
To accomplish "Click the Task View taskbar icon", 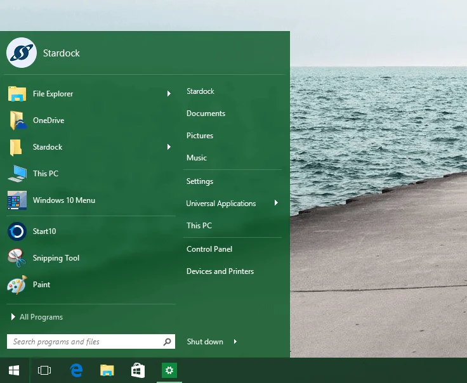I will click(44, 370).
